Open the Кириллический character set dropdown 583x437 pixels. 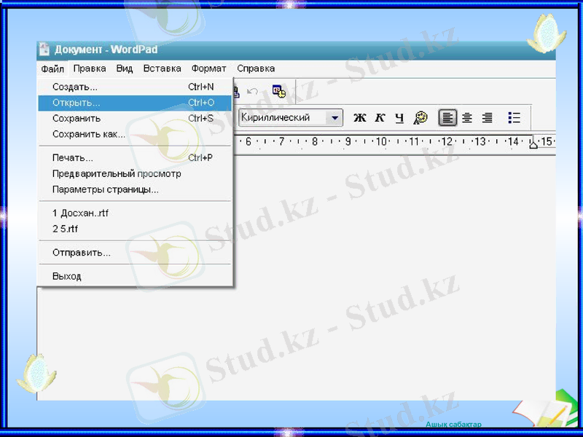334,117
